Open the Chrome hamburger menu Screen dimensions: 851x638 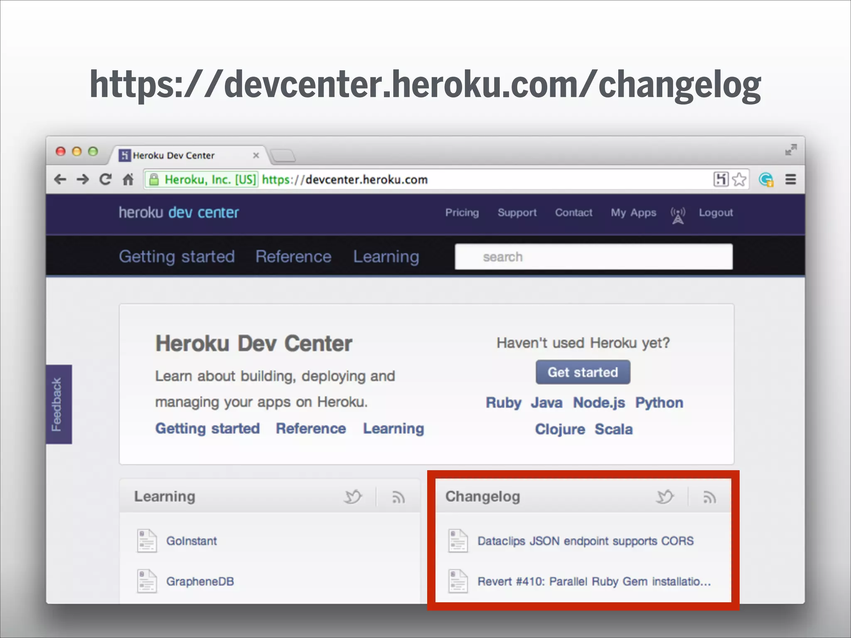(791, 179)
